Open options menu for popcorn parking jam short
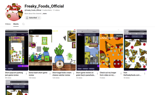155x95 pixels. tap(26, 74)
